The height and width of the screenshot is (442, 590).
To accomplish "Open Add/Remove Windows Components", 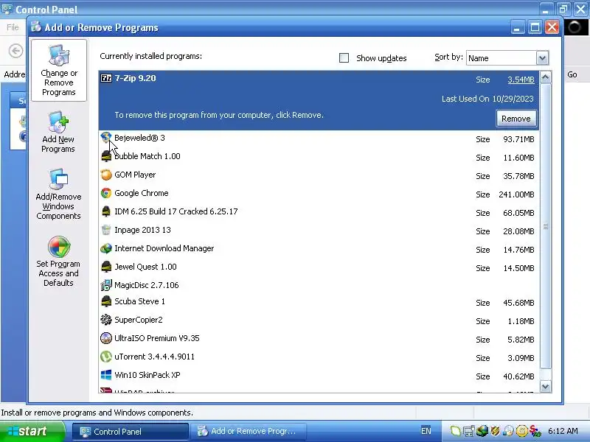I will pos(58,194).
